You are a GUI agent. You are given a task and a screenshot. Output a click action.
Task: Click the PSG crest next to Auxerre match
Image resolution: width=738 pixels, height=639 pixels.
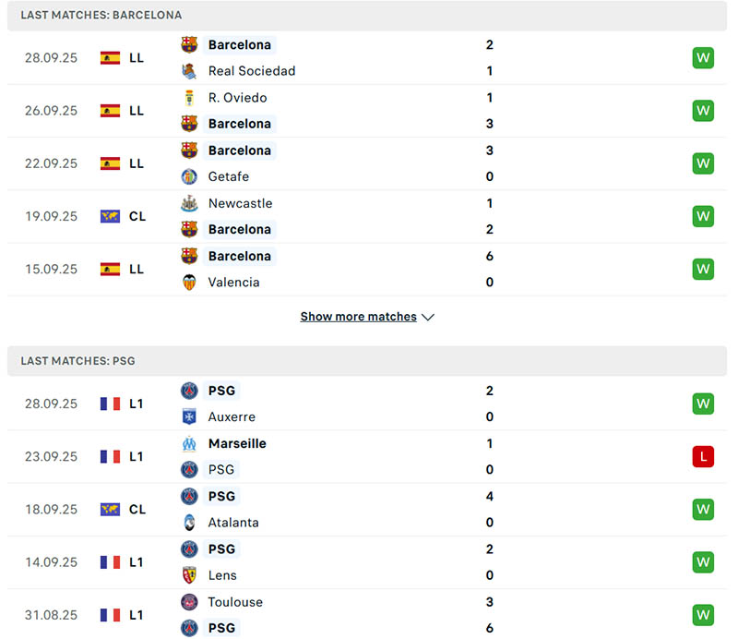pyautogui.click(x=188, y=391)
